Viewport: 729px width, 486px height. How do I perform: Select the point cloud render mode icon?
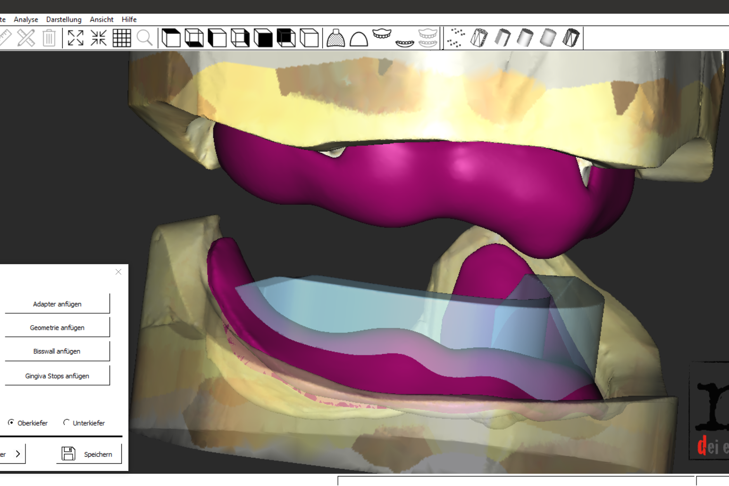[456, 38]
